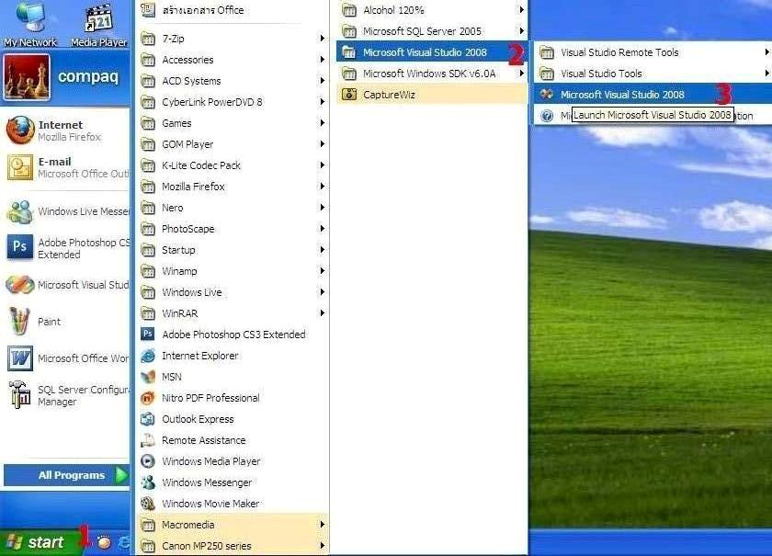Expand the 7-Zip folder
The height and width of the screenshot is (556, 772).
click(x=232, y=39)
